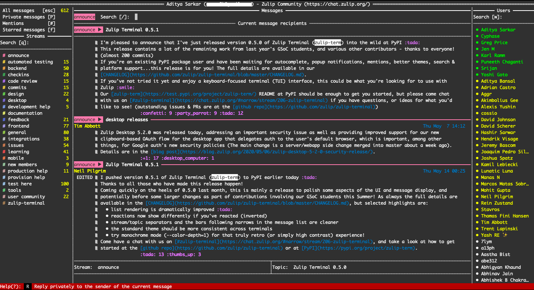Select the test here stream
The height and width of the screenshot is (290, 534).
[x=35, y=184]
